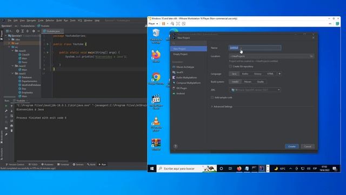Enter VMware full screen mode icon
Image resolution: width=346 pixels, height=195 pixels.
pos(178,24)
